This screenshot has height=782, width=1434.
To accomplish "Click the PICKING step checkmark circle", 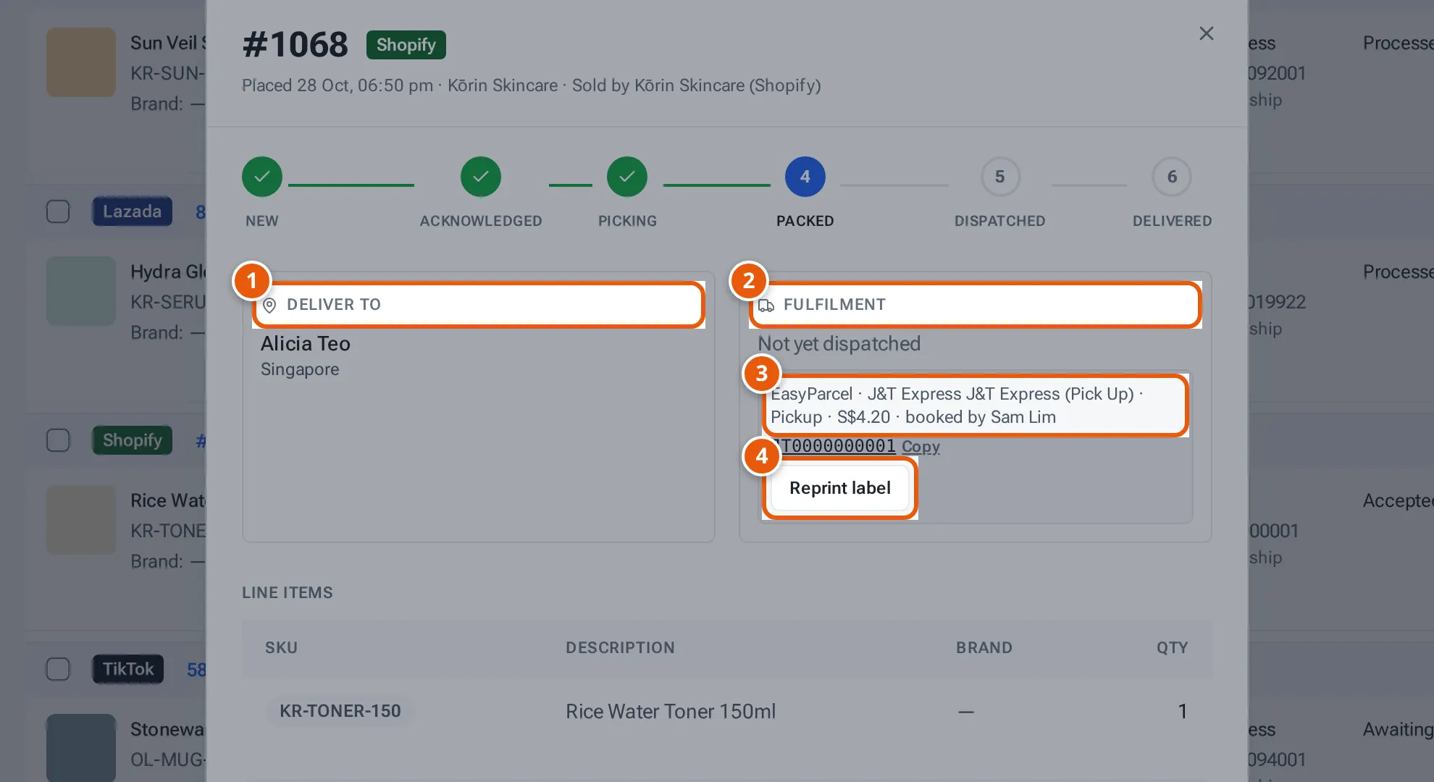I will (x=627, y=177).
